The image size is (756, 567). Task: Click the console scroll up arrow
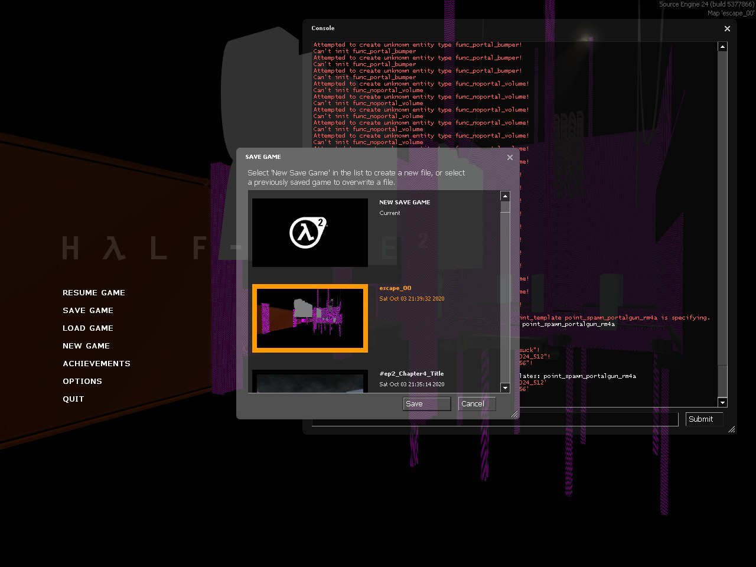722,47
